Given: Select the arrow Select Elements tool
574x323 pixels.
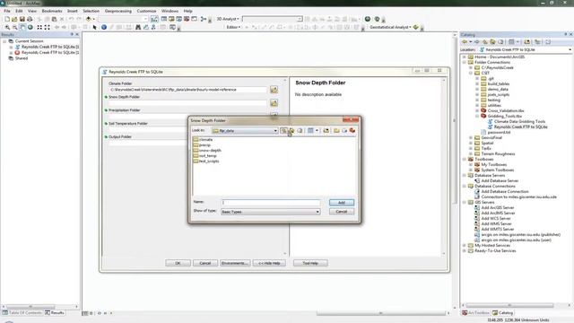Looking at the screenshot, I should (x=95, y=28).
